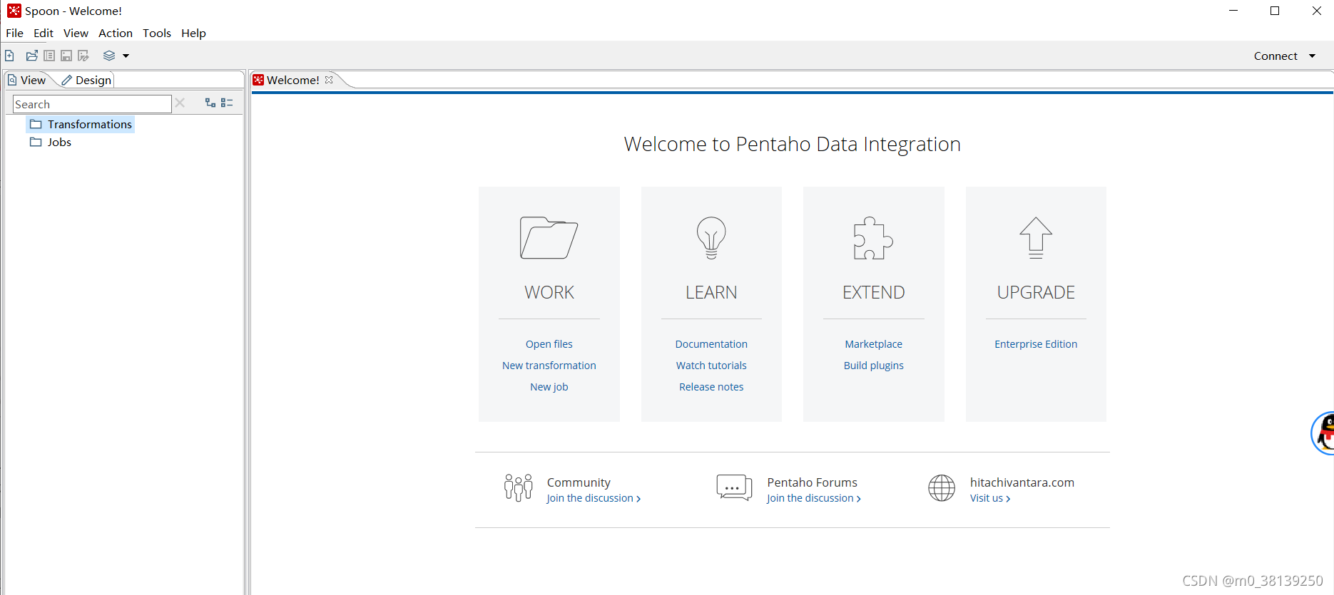The image size is (1334, 595).
Task: Select the Welcome! tab
Action: 292,80
